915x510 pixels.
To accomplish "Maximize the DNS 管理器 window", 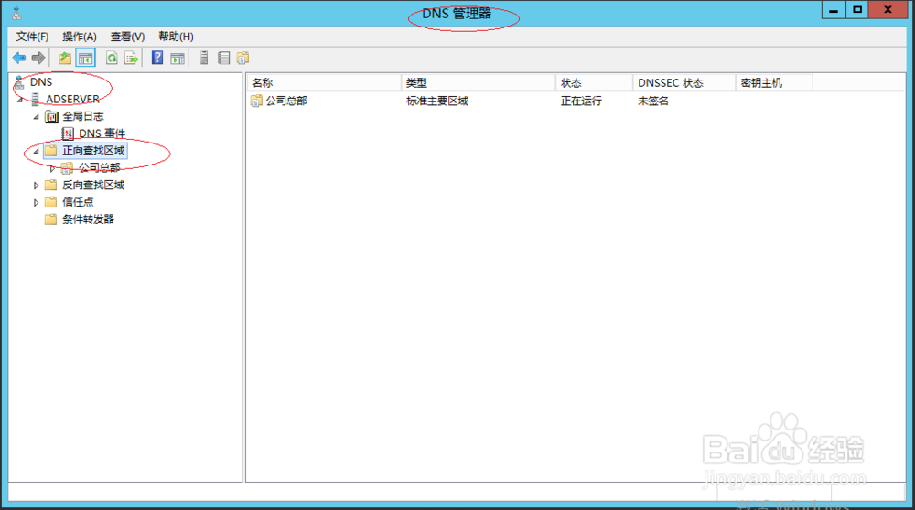I will click(857, 9).
